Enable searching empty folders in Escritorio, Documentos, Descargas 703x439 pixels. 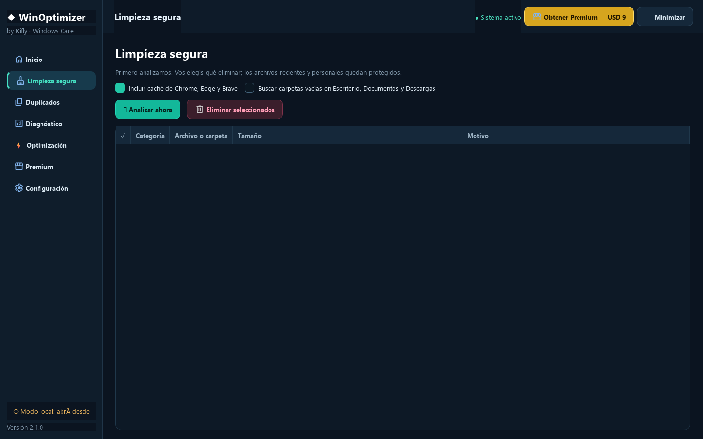(249, 88)
